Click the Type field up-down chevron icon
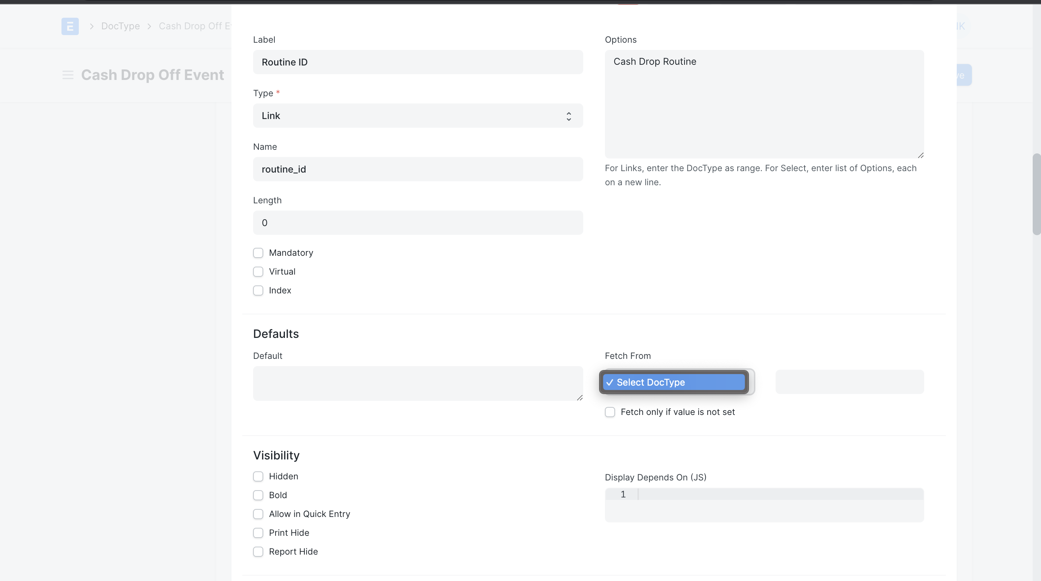1041x581 pixels. pos(568,116)
